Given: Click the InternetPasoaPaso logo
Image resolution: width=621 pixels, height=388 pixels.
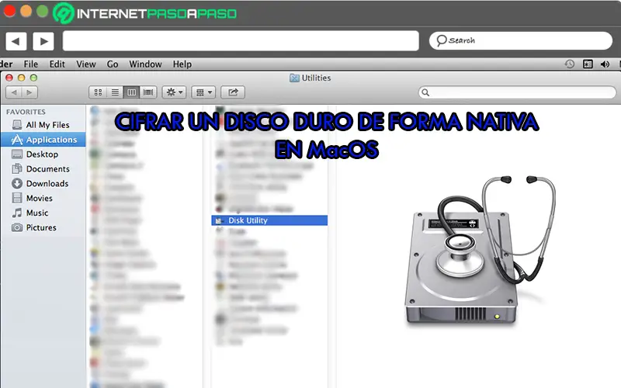Looking at the screenshot, I should (145, 13).
